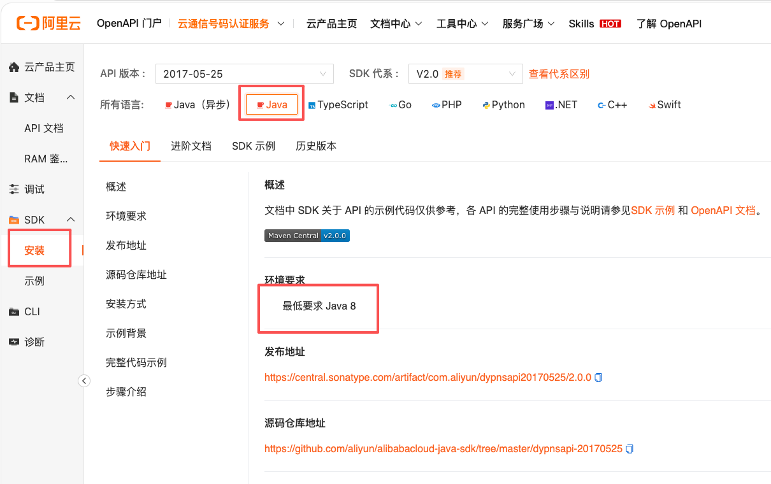Jump to 环境要求 in page outline

click(x=126, y=216)
